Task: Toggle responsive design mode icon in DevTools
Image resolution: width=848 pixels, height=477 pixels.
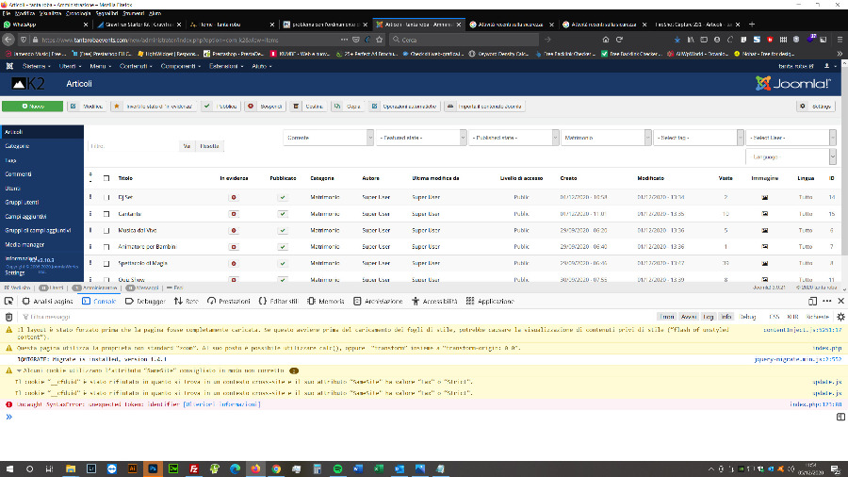Action: (x=812, y=302)
